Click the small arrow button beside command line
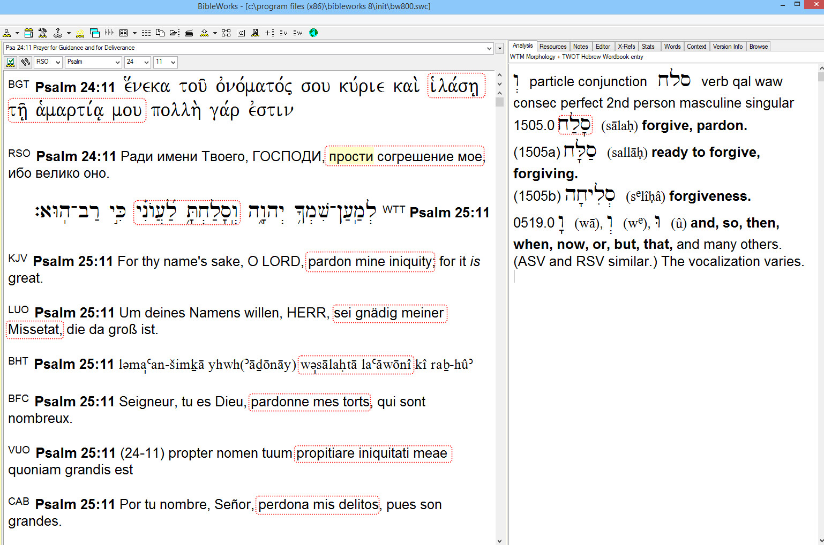 point(499,48)
